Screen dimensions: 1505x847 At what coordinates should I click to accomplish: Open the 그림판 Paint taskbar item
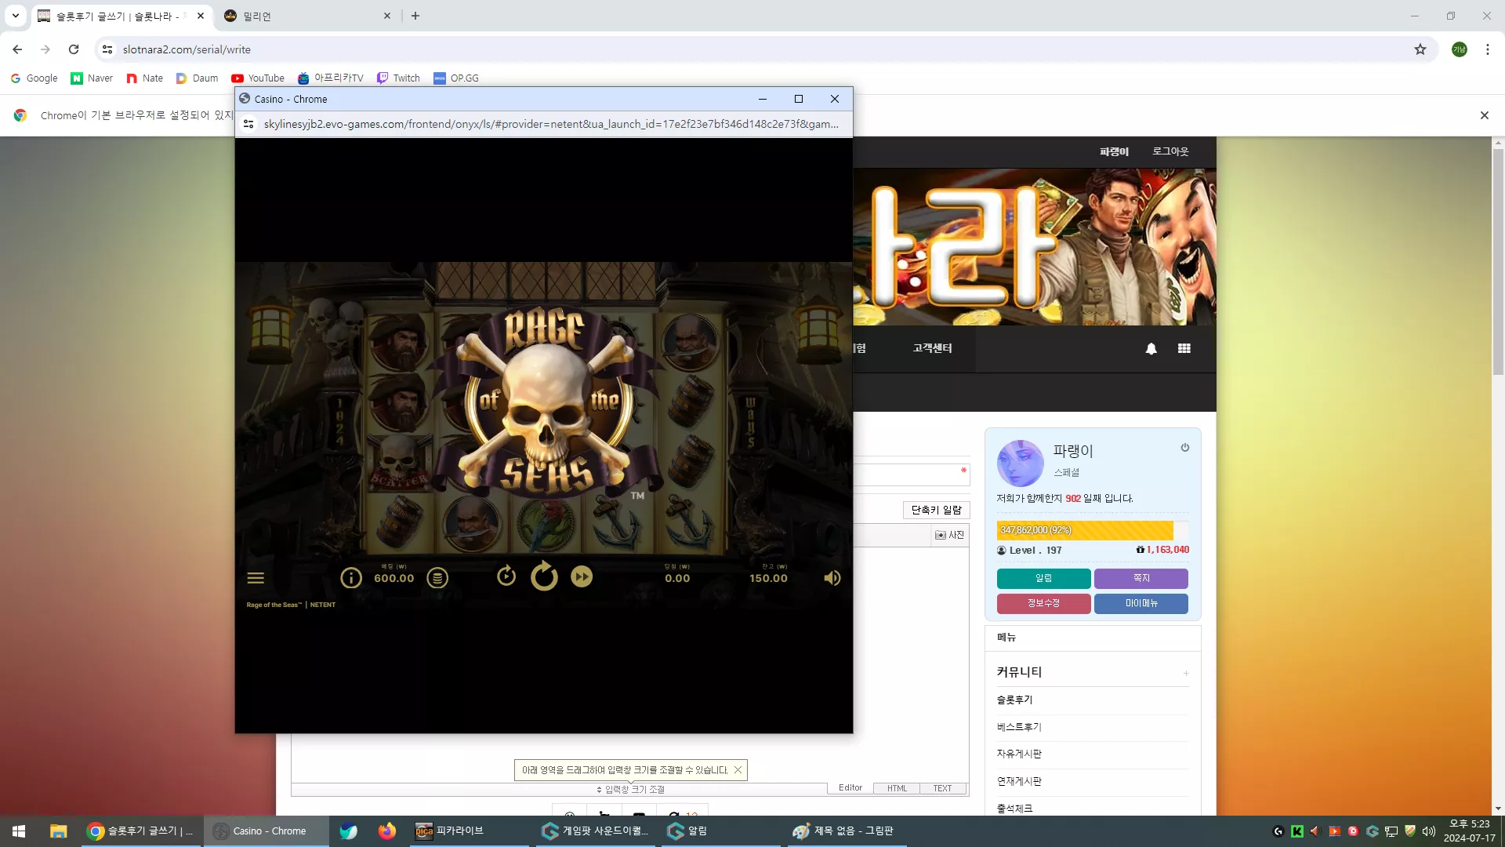point(847,831)
